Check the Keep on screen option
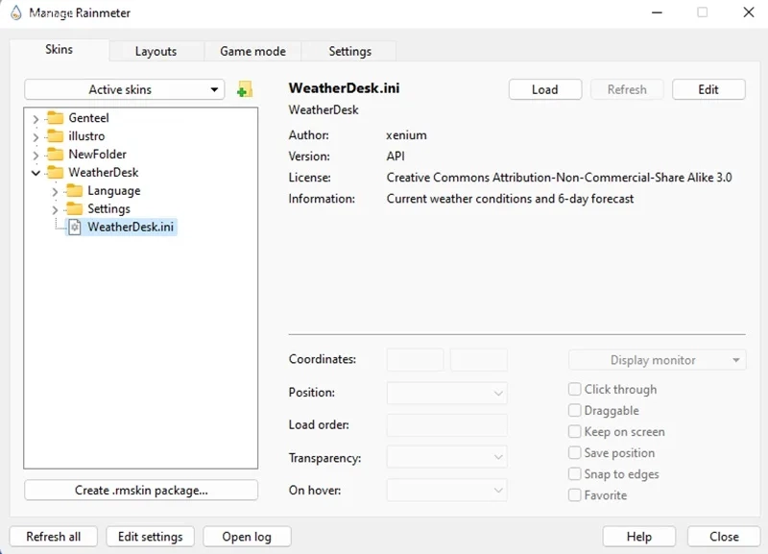 click(x=575, y=432)
